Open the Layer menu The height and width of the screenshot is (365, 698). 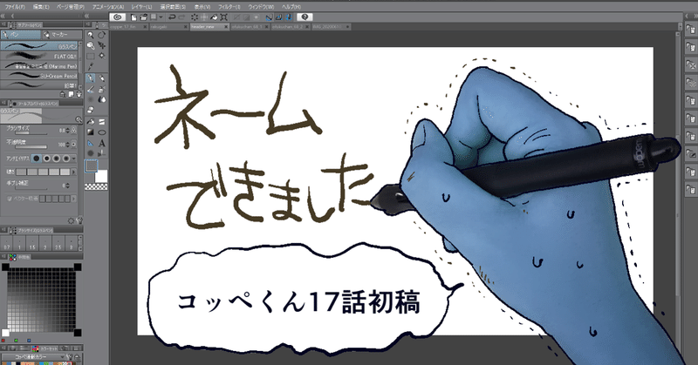(x=141, y=7)
